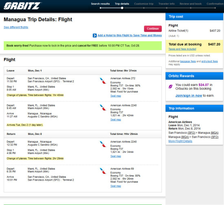Expand More Flight Details link

coord(180,141)
